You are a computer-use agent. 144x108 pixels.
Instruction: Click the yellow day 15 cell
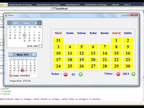point(116,53)
